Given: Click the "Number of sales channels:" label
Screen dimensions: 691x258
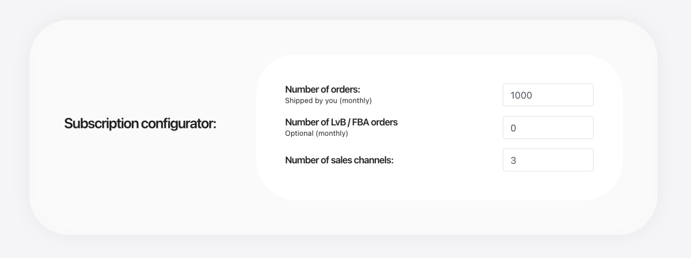Looking at the screenshot, I should coord(339,160).
